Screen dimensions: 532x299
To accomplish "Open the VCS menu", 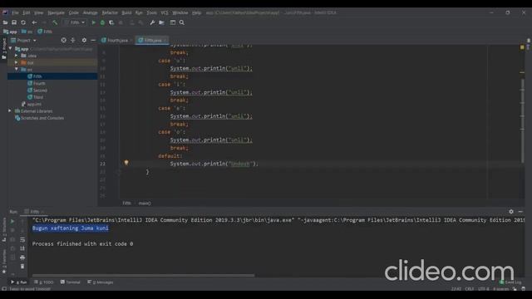I will pos(165,12).
